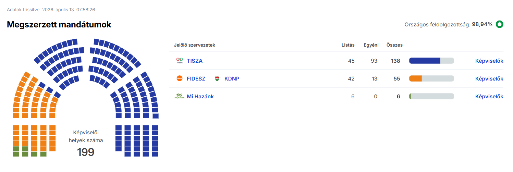This screenshot has width=513, height=172.
Task: Click the orange FIDESZ seat progress bar
Action: (x=431, y=78)
